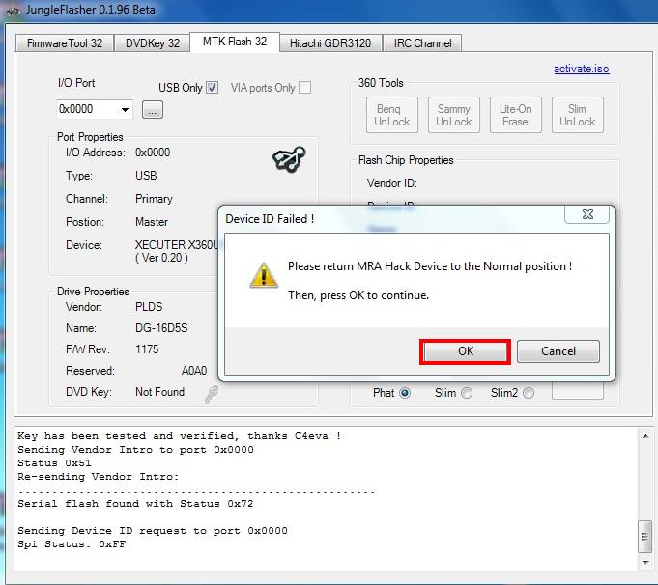Click the Postion value 'Master'
Viewport: 658px width, 585px height.
pos(152,222)
